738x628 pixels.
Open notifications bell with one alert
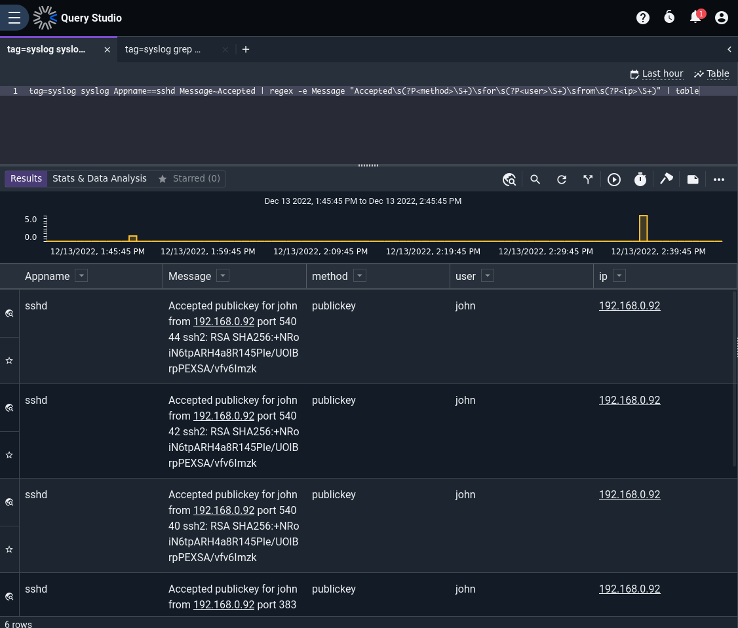click(697, 17)
